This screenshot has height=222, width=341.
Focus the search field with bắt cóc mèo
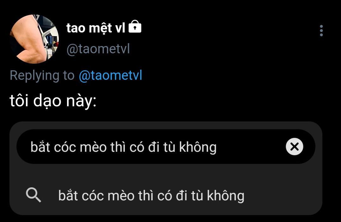[x=166, y=147]
